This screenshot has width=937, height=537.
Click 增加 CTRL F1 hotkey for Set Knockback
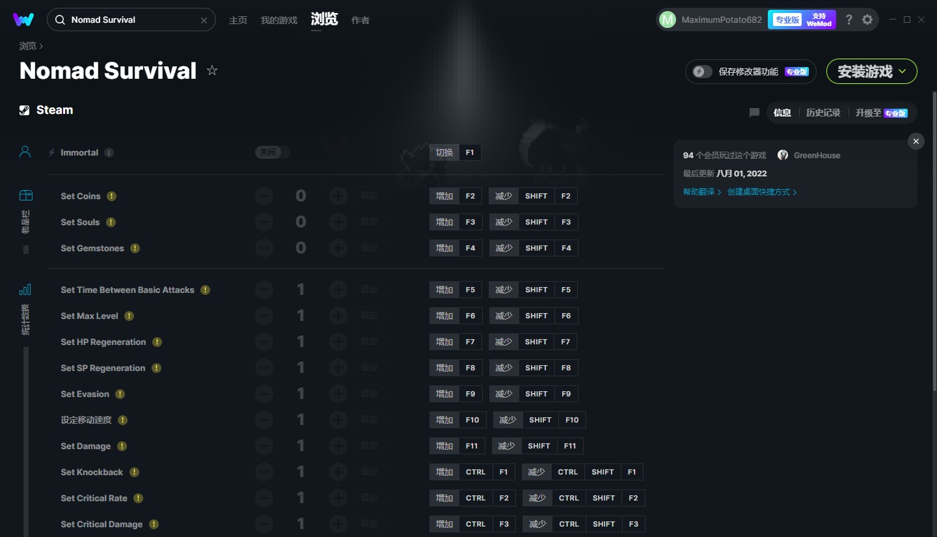click(x=472, y=472)
